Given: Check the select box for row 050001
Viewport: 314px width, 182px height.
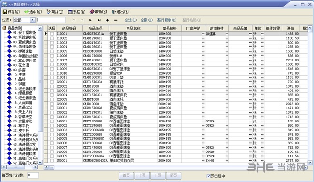Looking at the screenshot, I should 52,161.
